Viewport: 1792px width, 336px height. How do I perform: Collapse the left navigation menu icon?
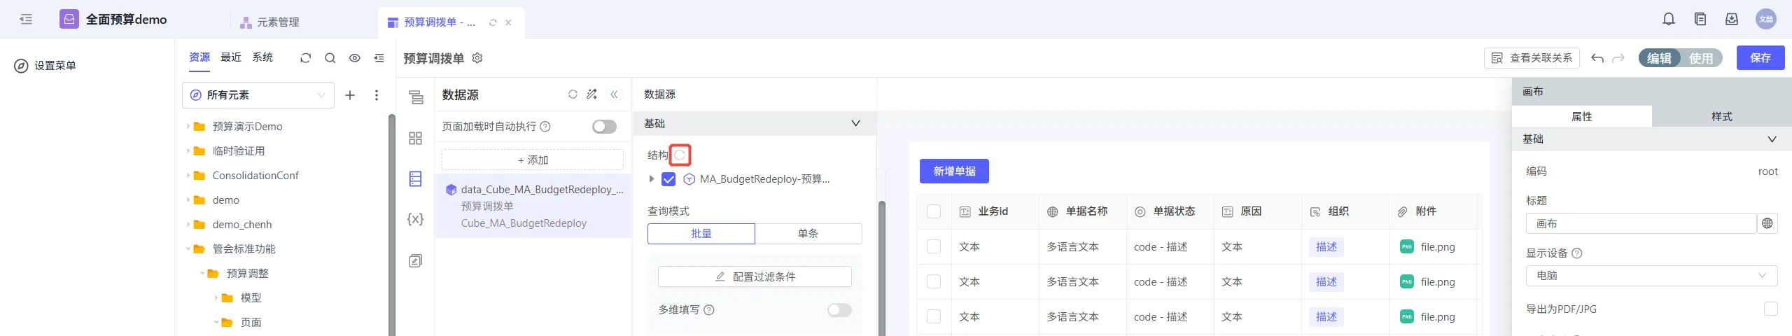click(26, 19)
